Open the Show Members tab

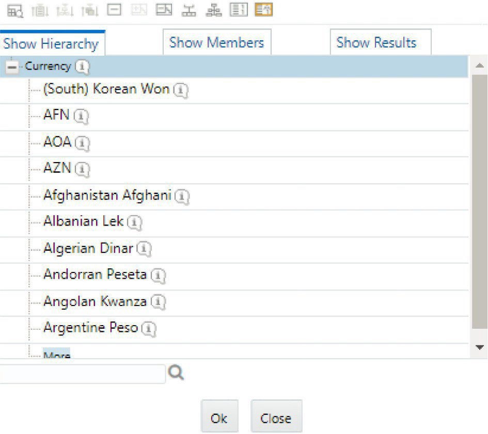[x=217, y=42]
